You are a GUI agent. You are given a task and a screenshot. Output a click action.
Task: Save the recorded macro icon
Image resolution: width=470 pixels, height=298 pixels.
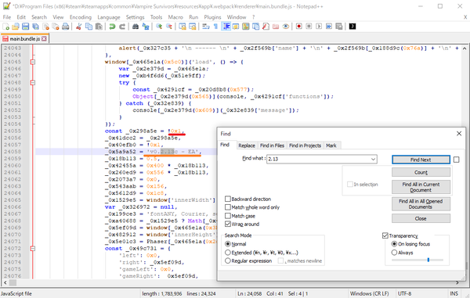click(339, 27)
